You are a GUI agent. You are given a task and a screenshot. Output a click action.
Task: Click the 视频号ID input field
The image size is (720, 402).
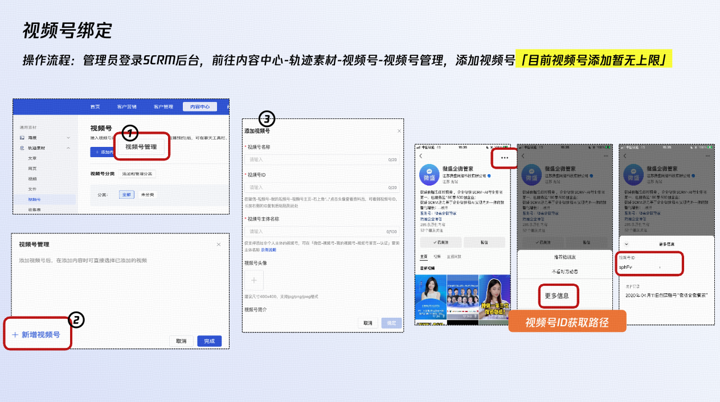[x=322, y=187]
